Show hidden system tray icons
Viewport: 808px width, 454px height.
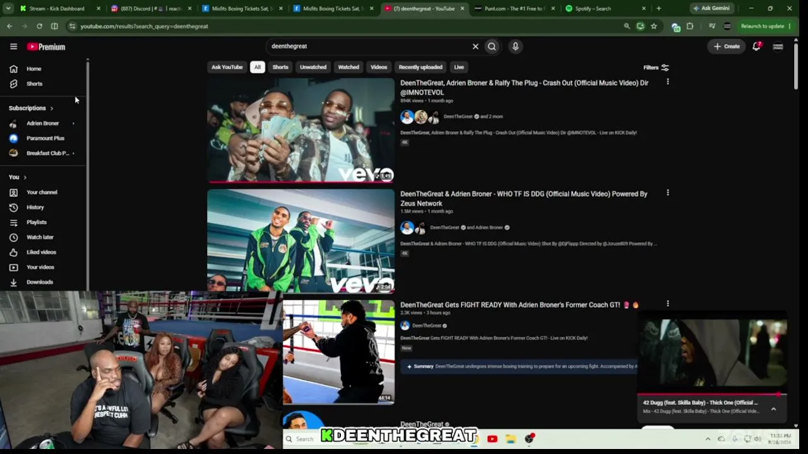tap(708, 439)
